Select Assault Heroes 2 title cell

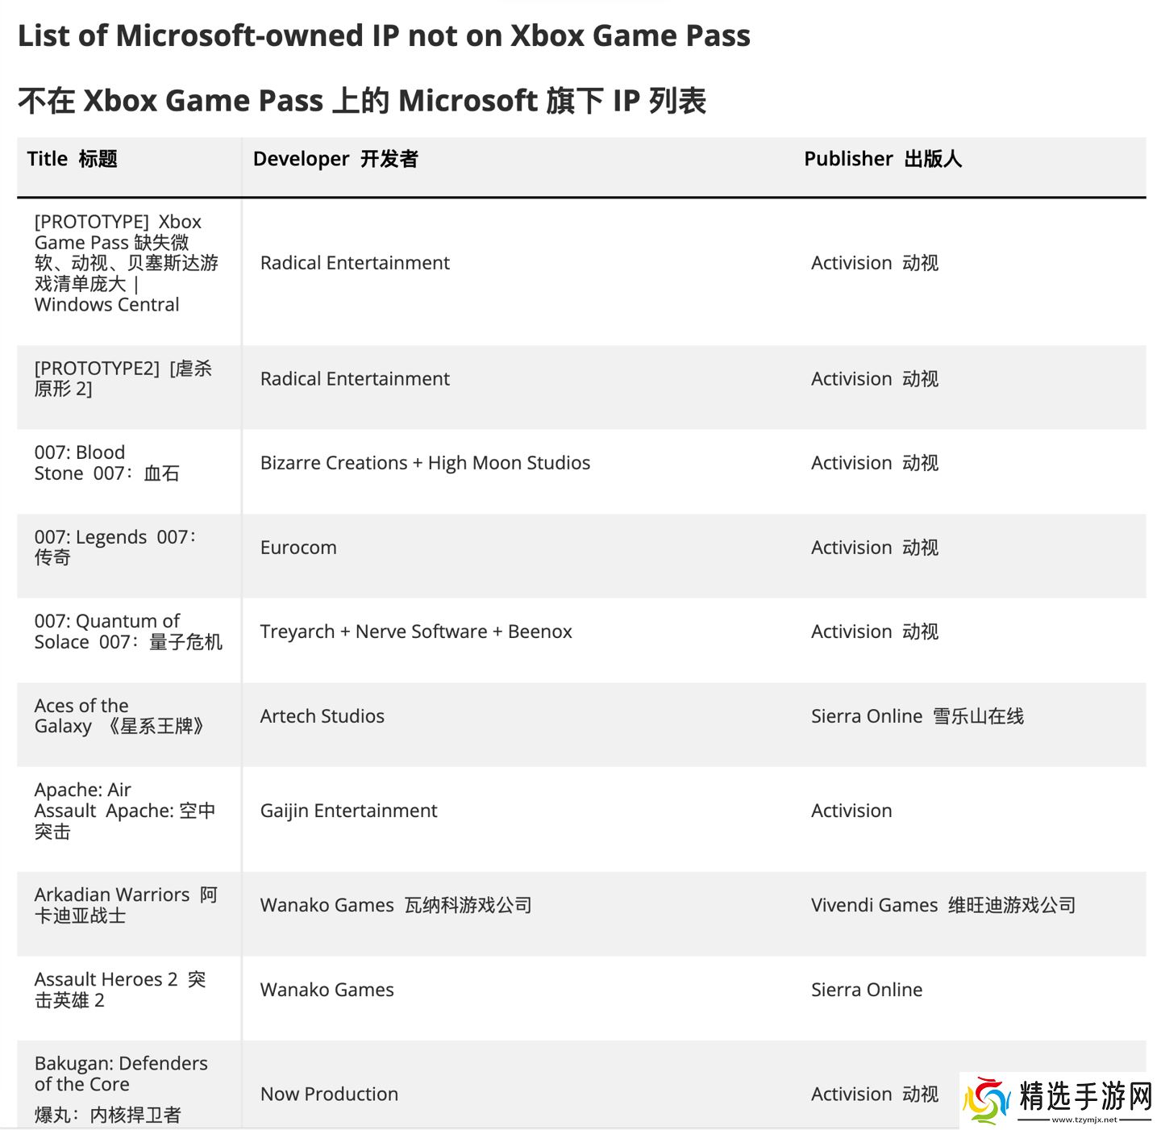click(x=119, y=990)
